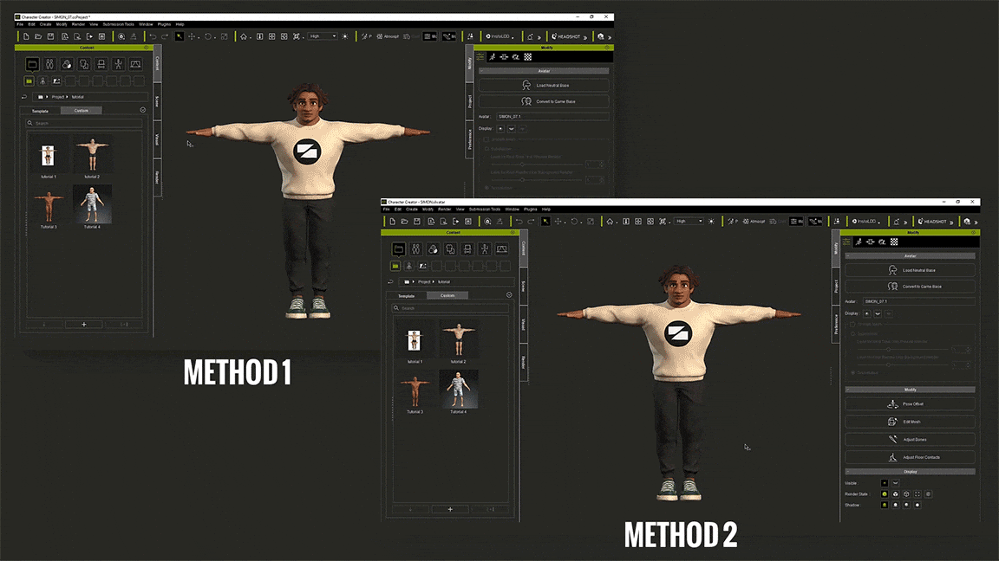The height and width of the screenshot is (561, 999).
Task: Click Convert to Game Base in Method 1 window
Action: point(544,102)
